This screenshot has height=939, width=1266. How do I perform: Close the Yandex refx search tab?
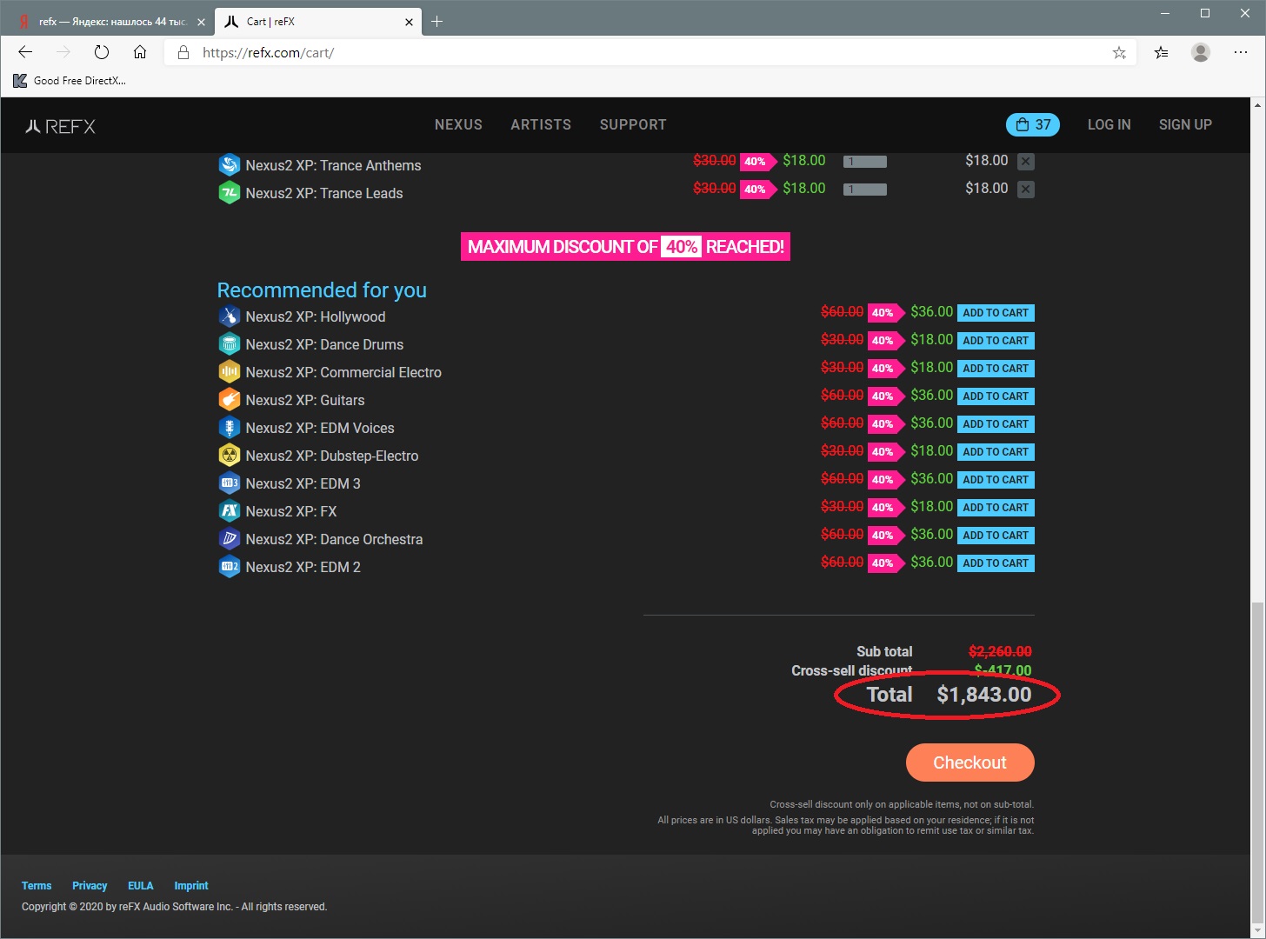(201, 22)
